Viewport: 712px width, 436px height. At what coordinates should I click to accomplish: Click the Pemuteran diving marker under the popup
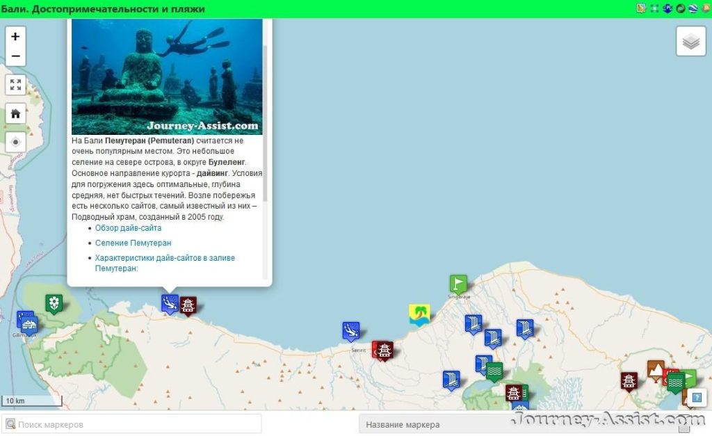click(170, 304)
